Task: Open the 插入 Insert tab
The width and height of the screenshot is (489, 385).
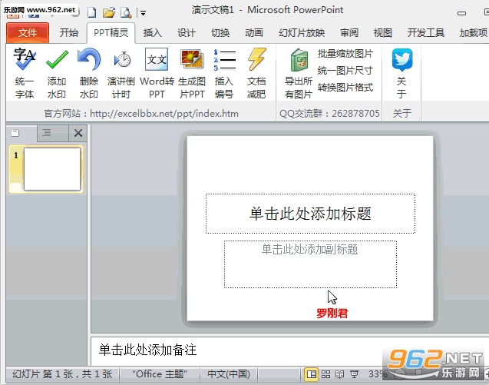Action: (153, 32)
